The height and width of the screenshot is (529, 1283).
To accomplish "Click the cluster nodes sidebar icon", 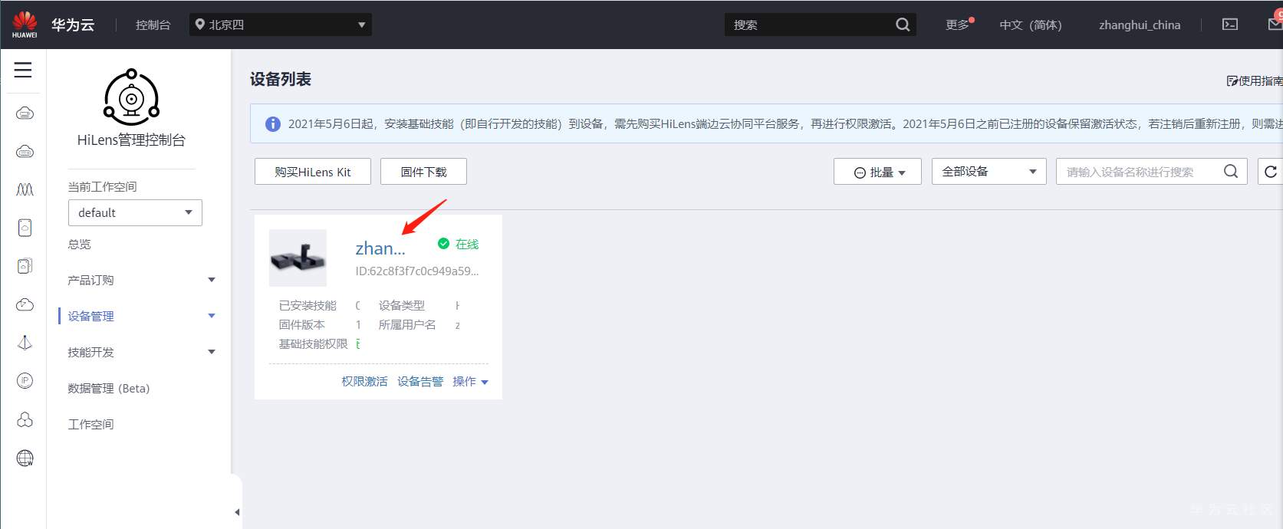I will pos(25,419).
